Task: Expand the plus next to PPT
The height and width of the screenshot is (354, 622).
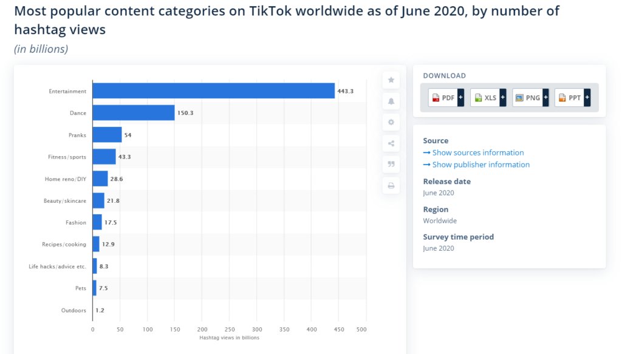Action: (x=587, y=98)
